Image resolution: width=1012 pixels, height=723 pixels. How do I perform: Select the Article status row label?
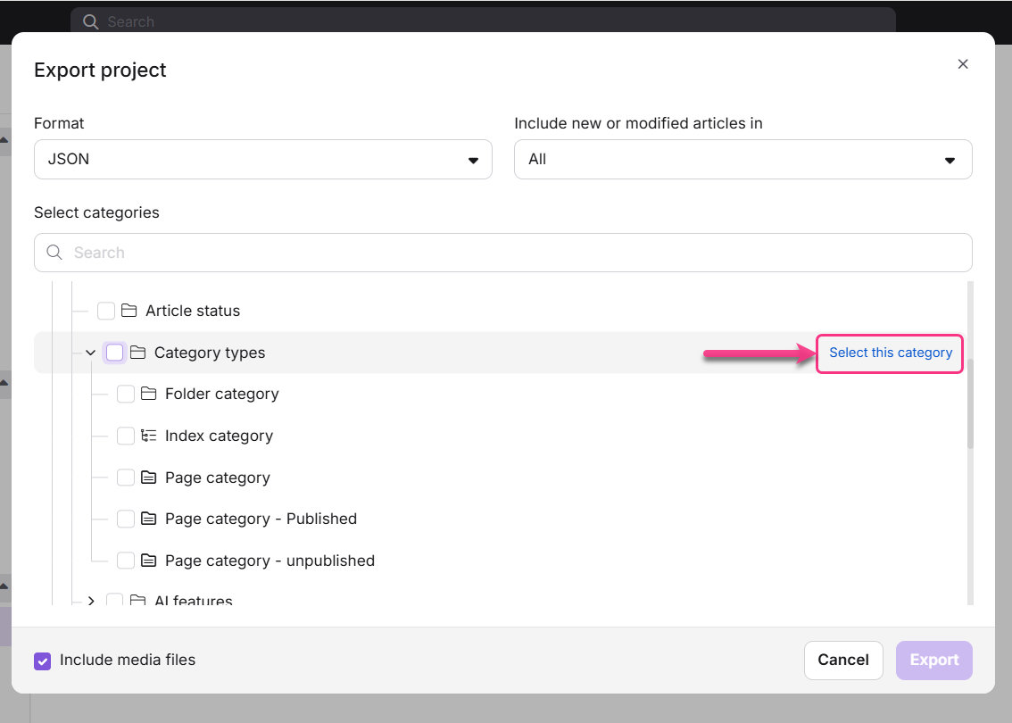point(193,311)
